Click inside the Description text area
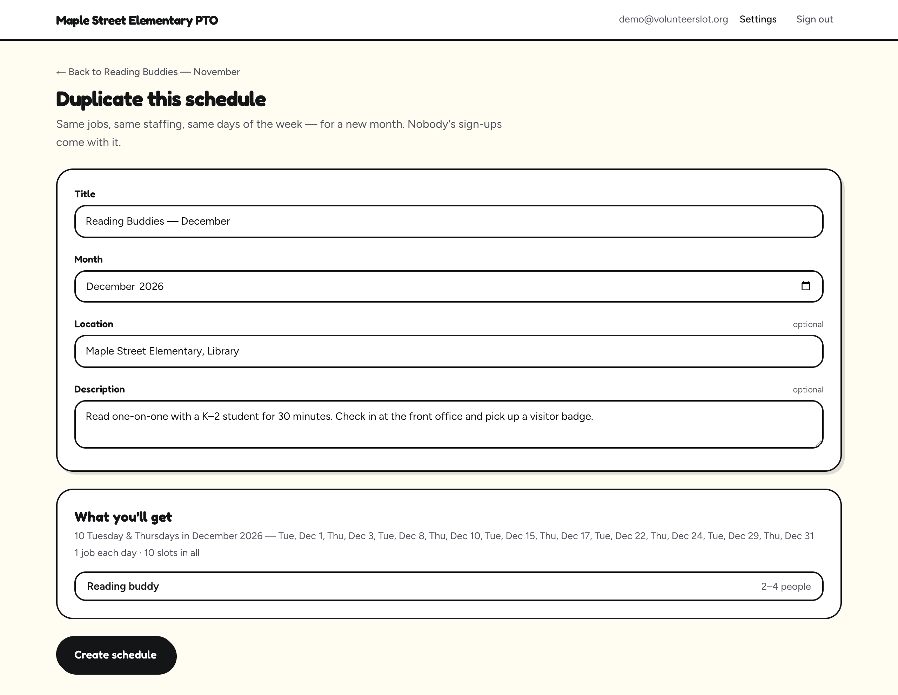Viewport: 898px width, 695px height. 449,424
